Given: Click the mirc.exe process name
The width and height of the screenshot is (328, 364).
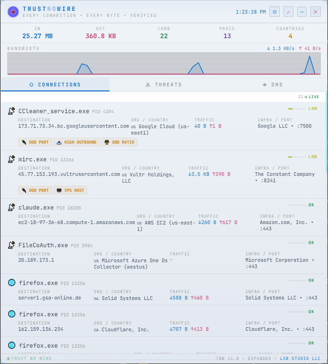Looking at the screenshot, I should (33, 160).
